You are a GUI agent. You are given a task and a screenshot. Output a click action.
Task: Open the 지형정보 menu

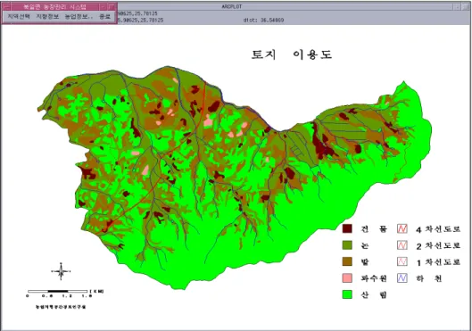point(47,17)
